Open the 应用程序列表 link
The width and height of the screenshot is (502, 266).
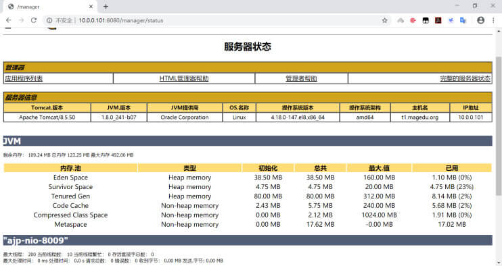point(24,78)
